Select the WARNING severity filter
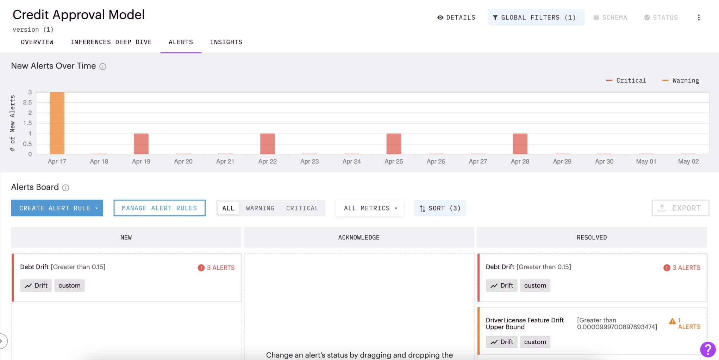 pos(260,208)
